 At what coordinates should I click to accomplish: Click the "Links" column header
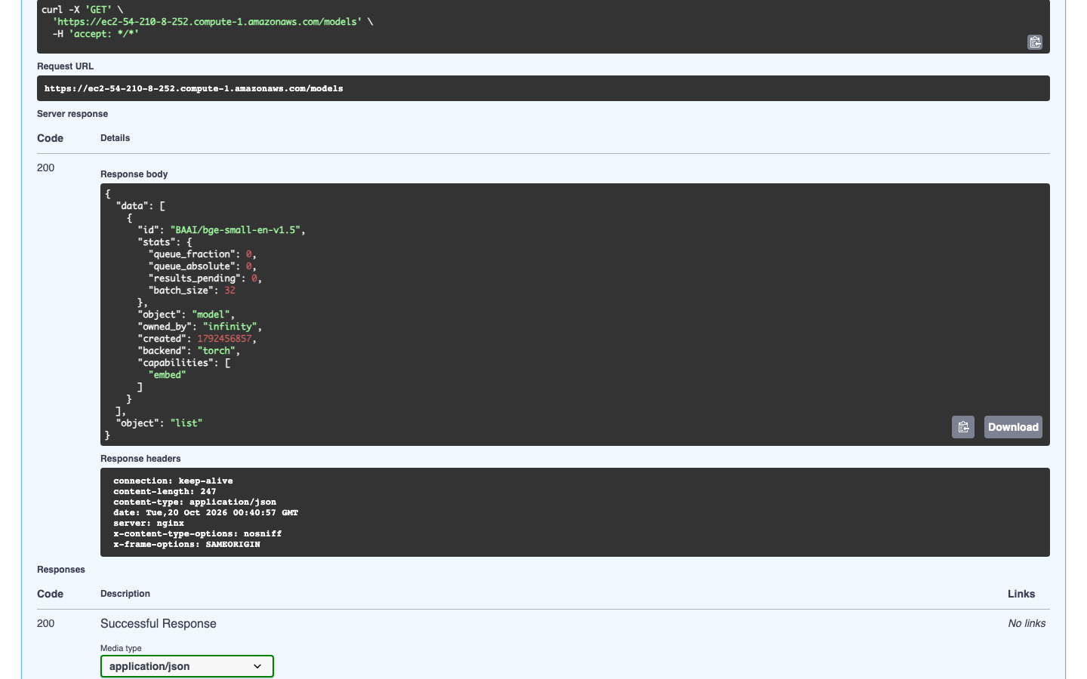click(x=1021, y=594)
